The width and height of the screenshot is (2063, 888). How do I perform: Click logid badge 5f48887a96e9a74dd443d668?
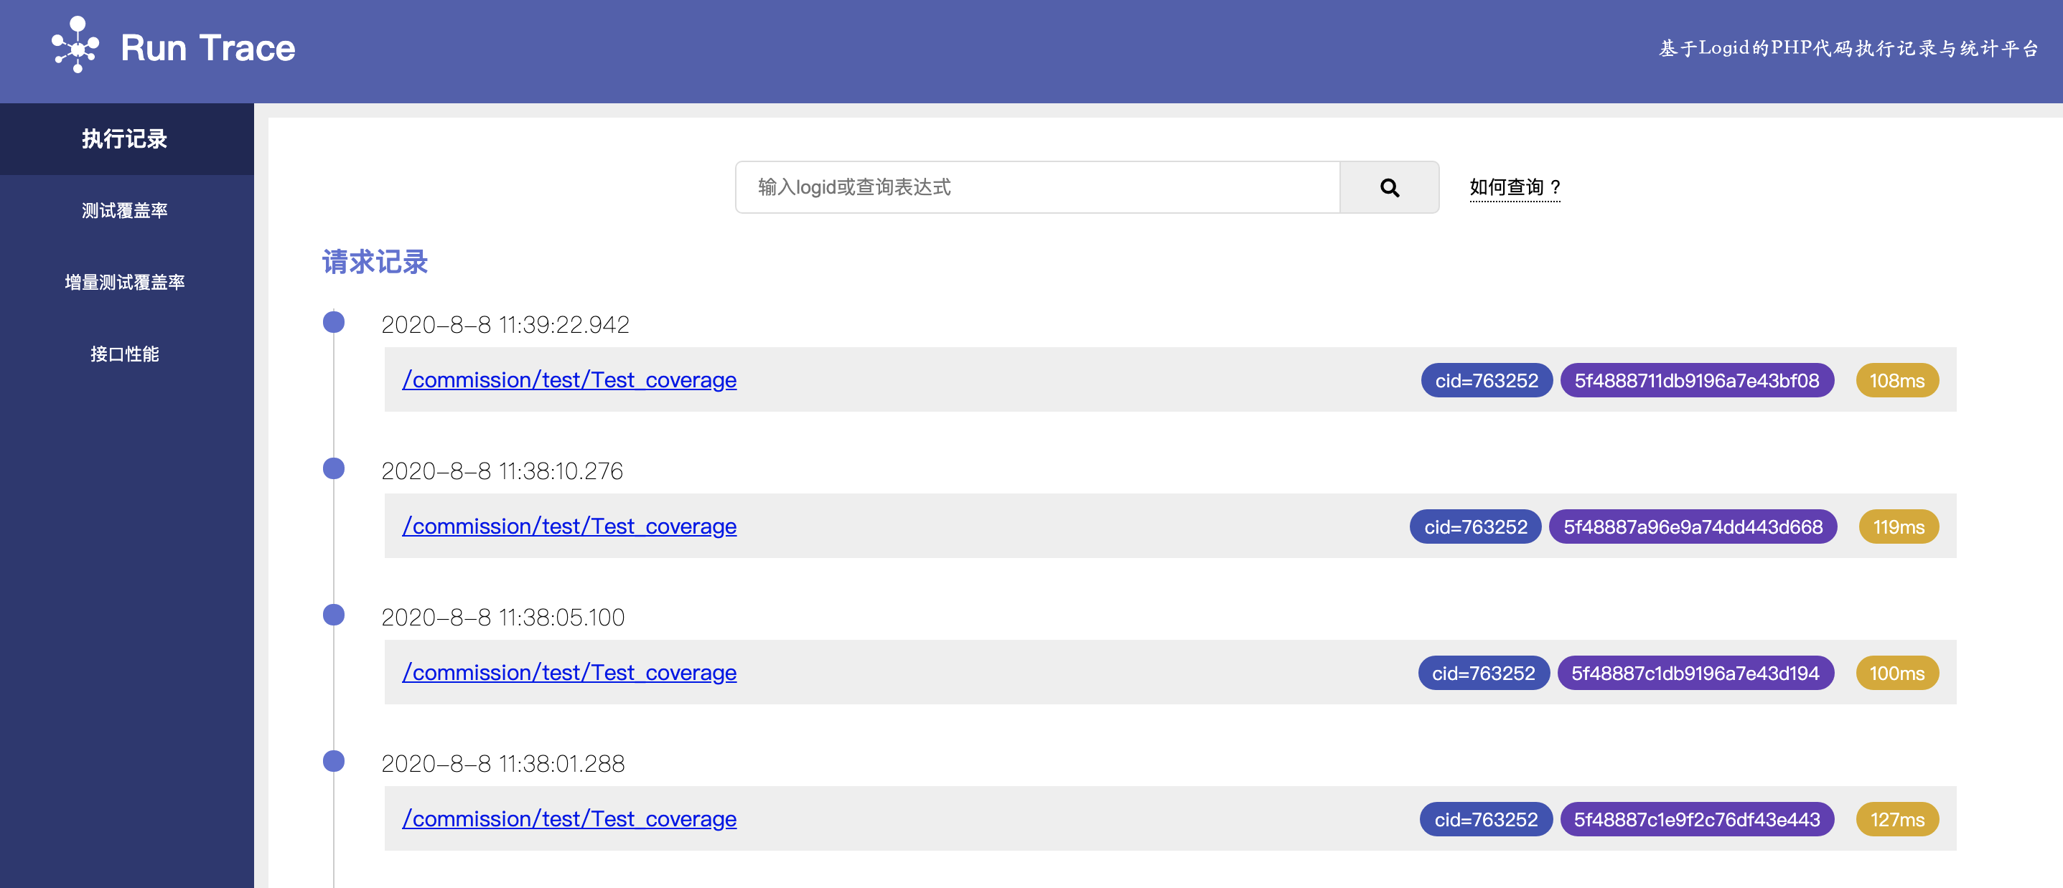(x=1692, y=527)
